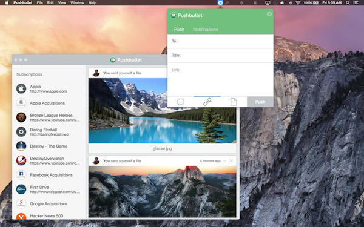
Task: Open the Apple subscription channel icon
Action: [x=21, y=89]
